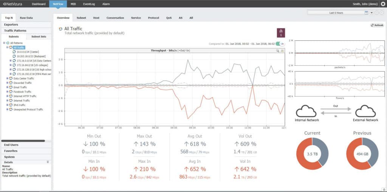Switch to the Top N tab
This screenshot has height=192, width=387.
pos(9,18)
